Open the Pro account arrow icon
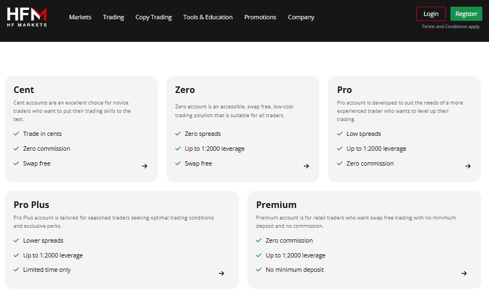The image size is (489, 296). pos(468,166)
